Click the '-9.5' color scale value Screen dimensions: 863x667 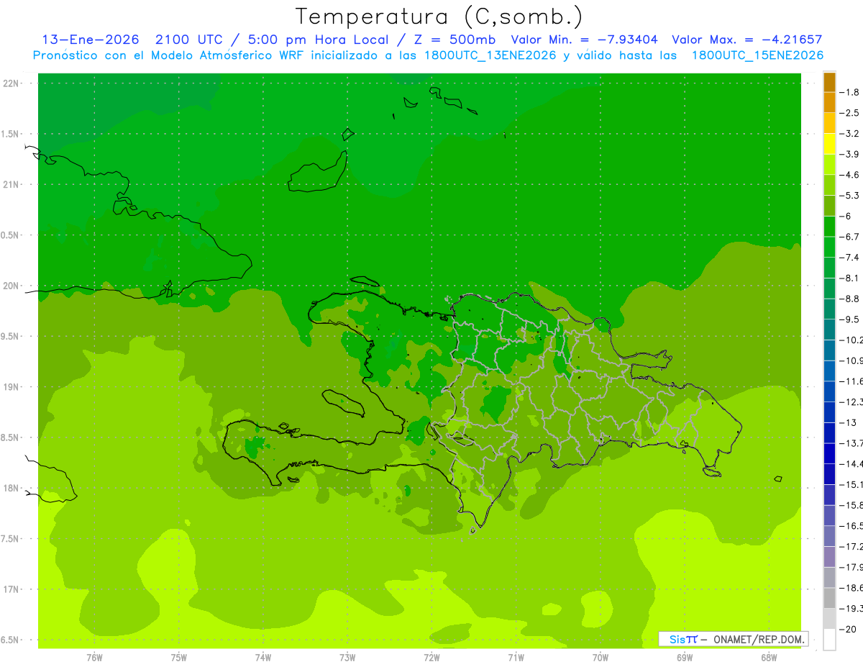point(851,319)
